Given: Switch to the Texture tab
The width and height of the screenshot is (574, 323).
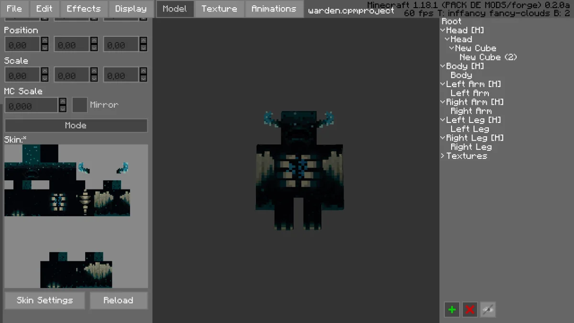Looking at the screenshot, I should [x=219, y=9].
